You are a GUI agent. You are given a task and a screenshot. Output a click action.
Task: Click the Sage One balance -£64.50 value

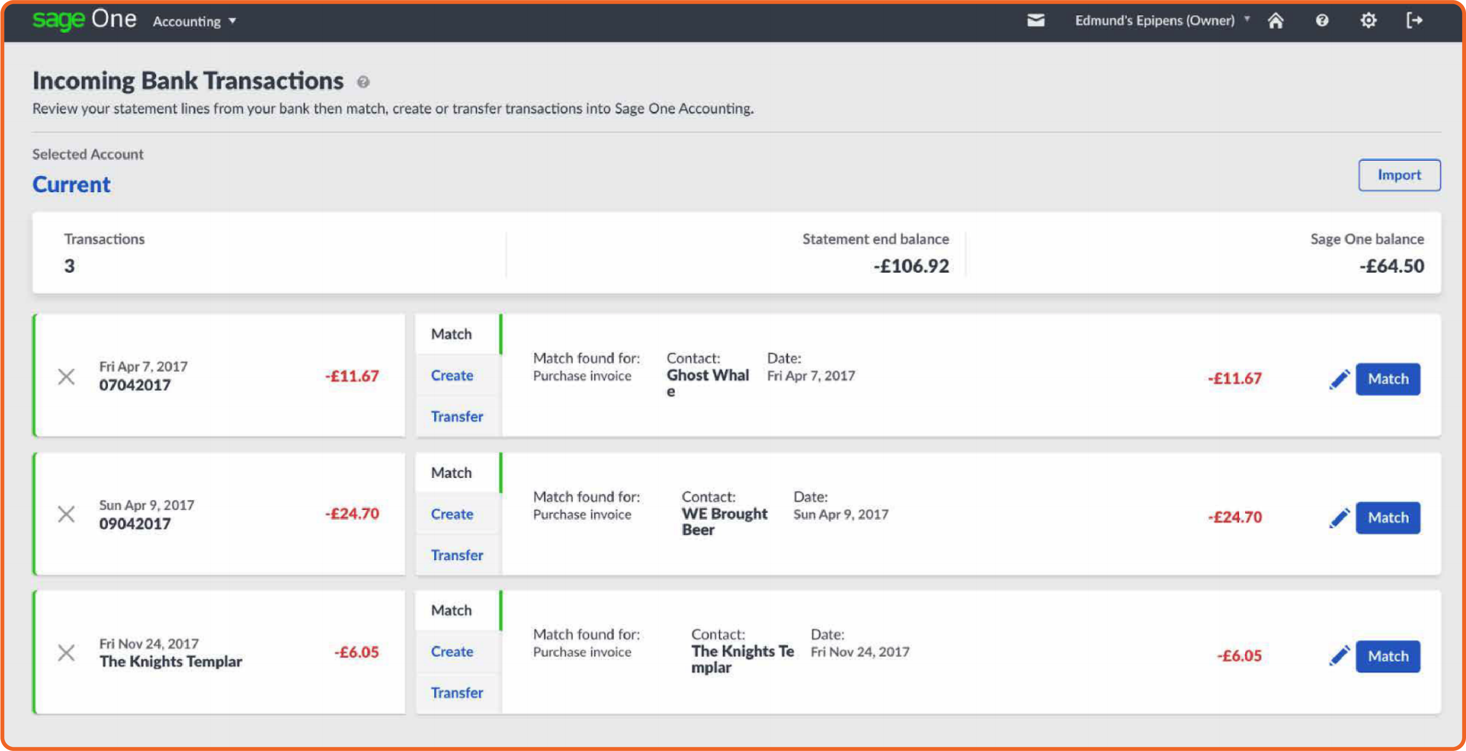coord(1392,266)
